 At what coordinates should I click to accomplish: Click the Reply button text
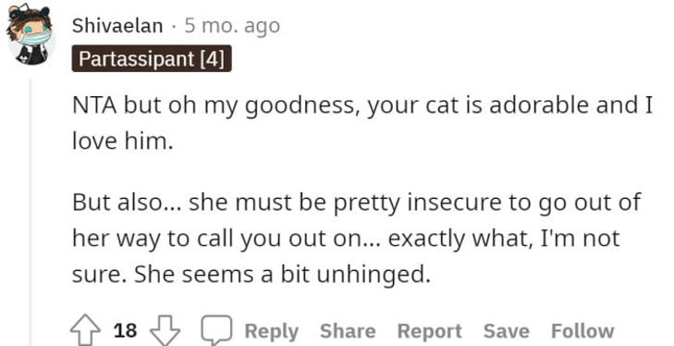click(272, 331)
